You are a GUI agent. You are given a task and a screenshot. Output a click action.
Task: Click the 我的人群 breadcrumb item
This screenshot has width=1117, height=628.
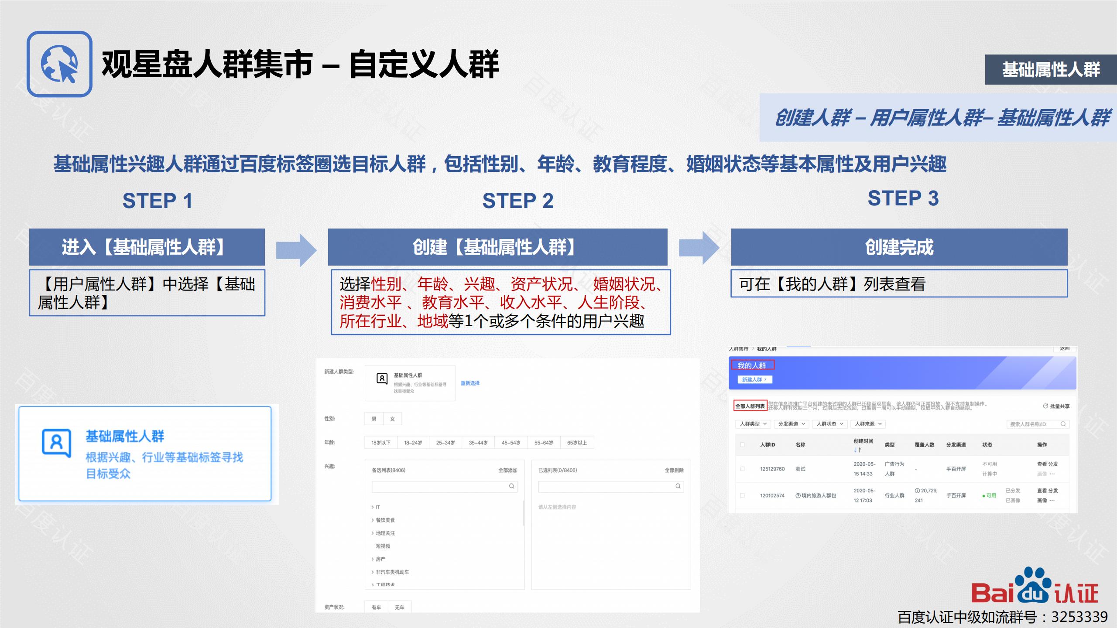767,349
